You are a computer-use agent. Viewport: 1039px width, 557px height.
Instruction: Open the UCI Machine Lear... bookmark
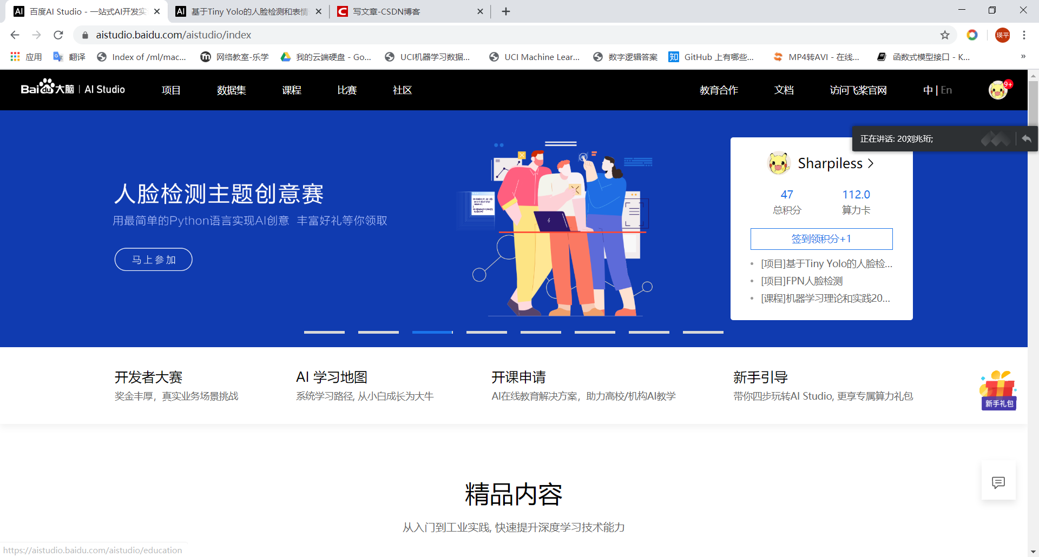click(534, 57)
